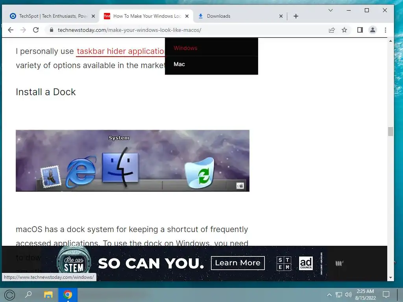Click the dock screenshot image

(133, 161)
